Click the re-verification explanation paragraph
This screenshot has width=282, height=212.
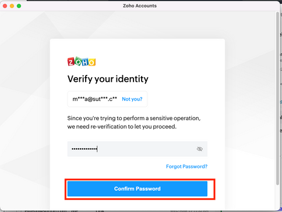[x=134, y=123]
